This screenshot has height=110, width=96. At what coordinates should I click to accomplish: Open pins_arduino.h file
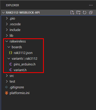[25, 64]
